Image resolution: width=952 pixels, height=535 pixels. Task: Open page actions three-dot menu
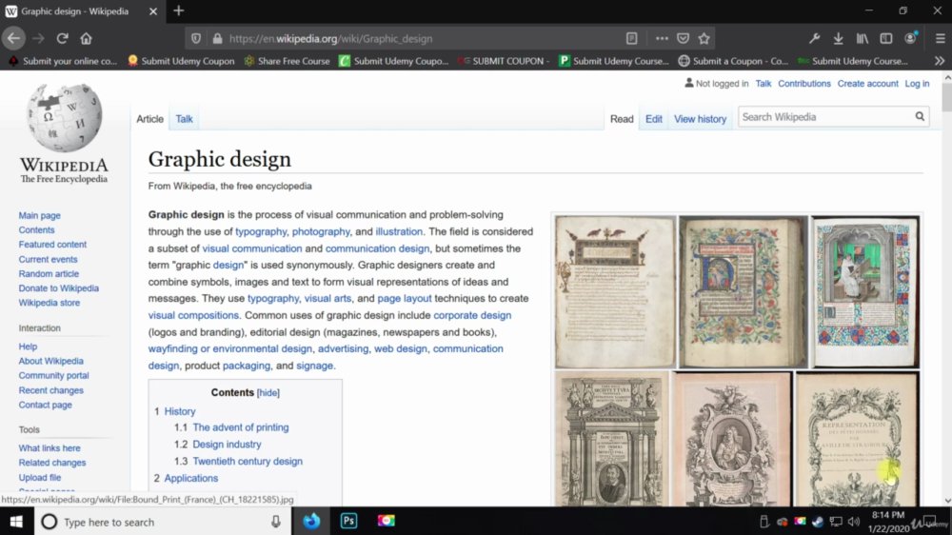(662, 38)
